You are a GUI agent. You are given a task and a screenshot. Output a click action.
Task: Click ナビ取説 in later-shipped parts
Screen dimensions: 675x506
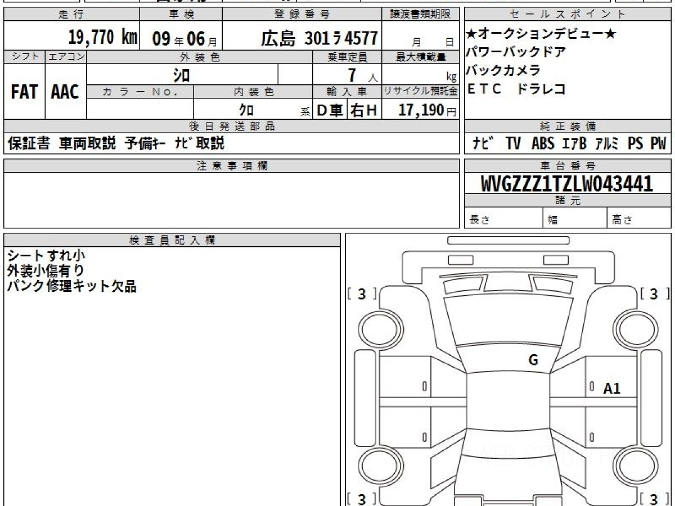pos(199,143)
